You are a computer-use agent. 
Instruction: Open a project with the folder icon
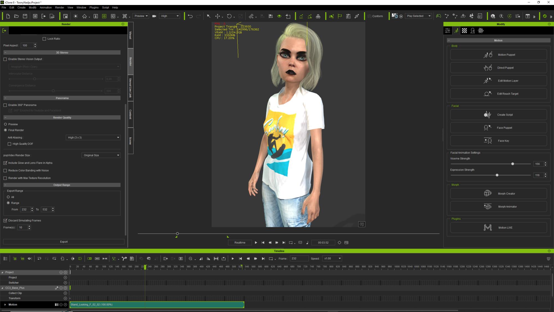pyautogui.click(x=16, y=16)
